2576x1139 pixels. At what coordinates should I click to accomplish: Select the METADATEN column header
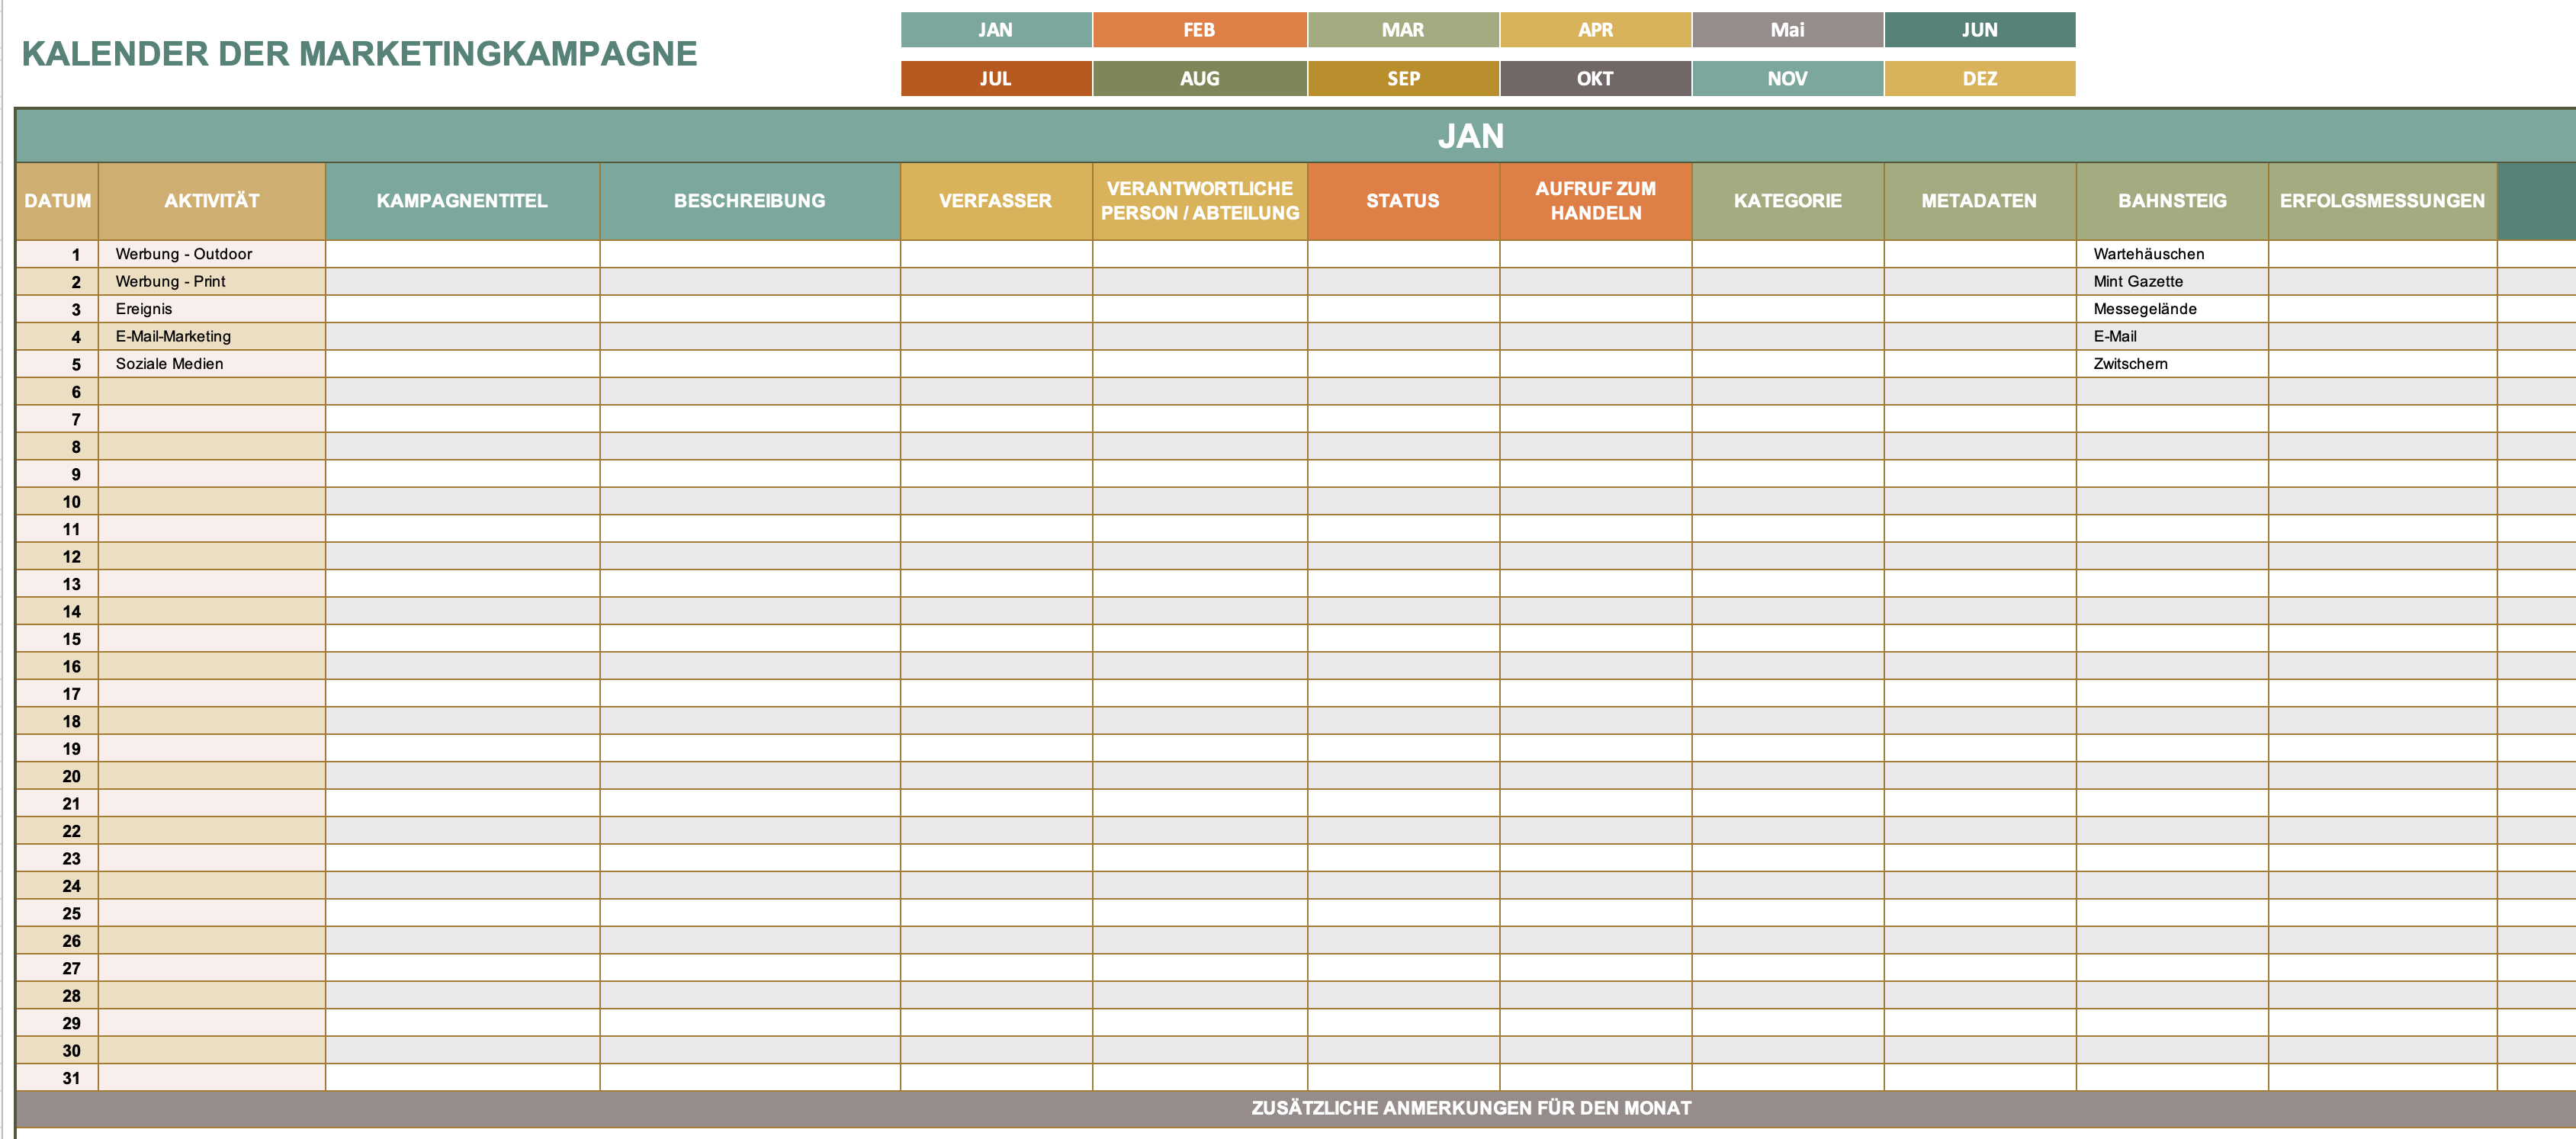pos(1980,201)
